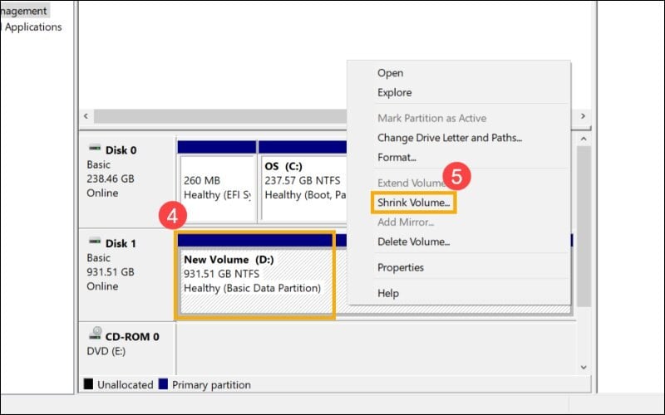This screenshot has height=415, width=665.
Task: Select Explore in the context menu
Action: [394, 92]
